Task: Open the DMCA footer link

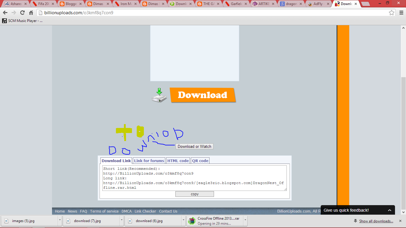Action: coord(127,211)
